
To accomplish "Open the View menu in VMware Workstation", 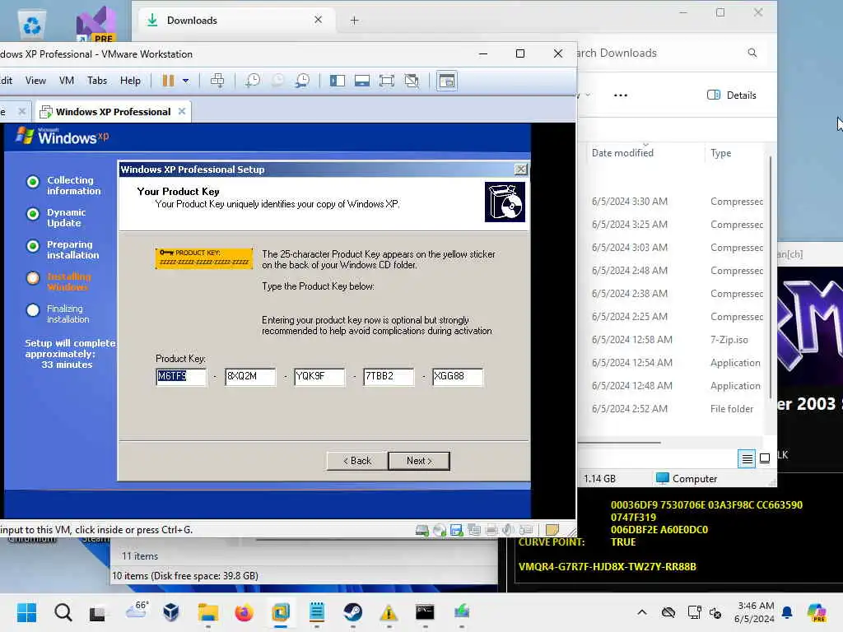I will click(35, 81).
